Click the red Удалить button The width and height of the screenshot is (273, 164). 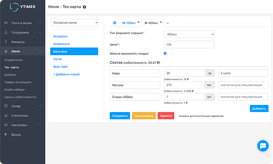pos(166,116)
